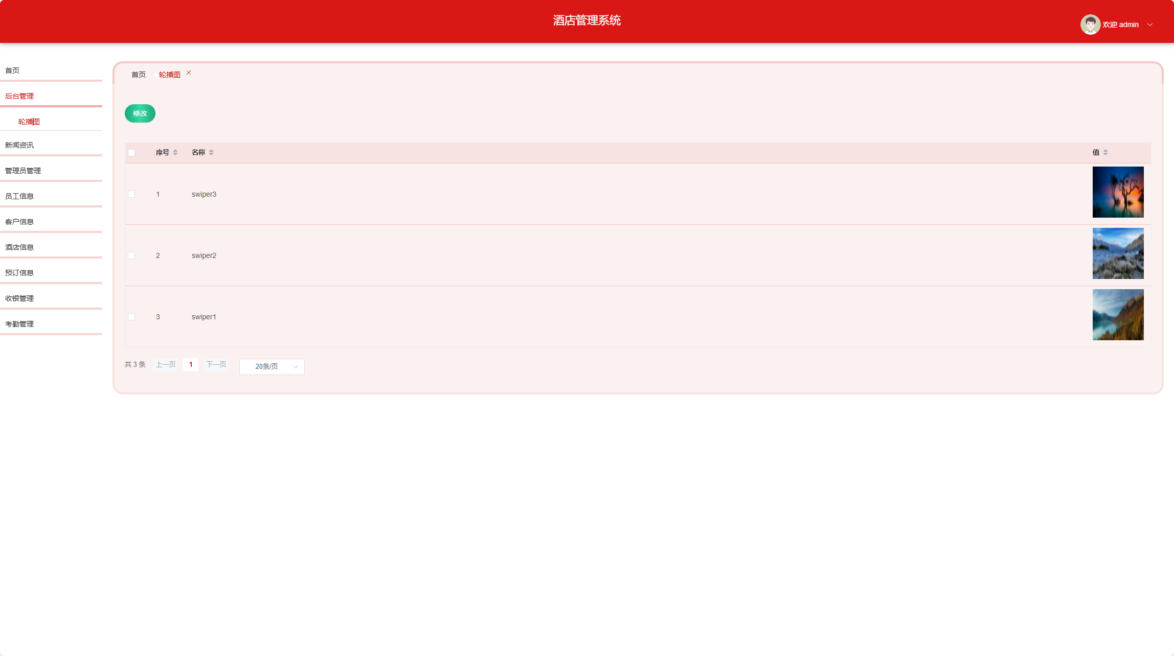
Task: Sort the 值 column with its arrow icon
Action: click(1105, 152)
